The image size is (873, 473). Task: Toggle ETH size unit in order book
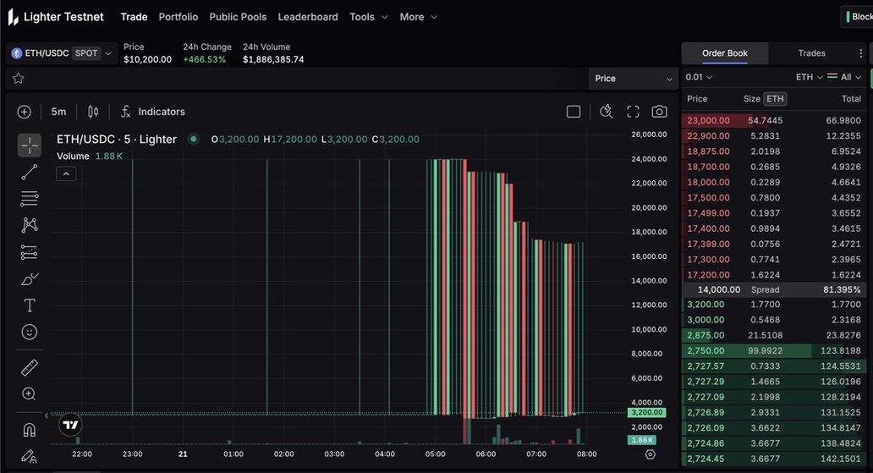click(775, 99)
